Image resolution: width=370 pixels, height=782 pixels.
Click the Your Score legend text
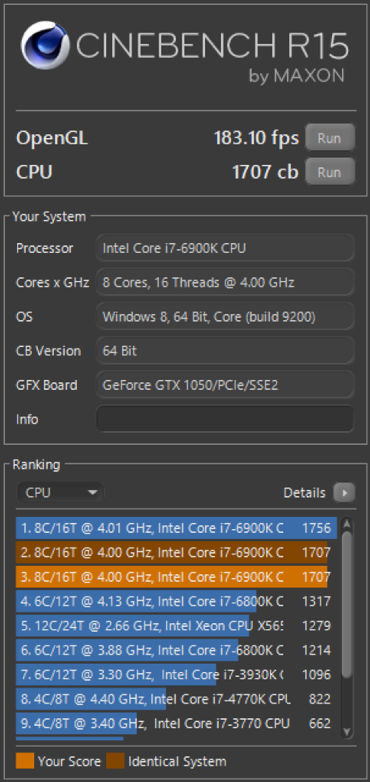click(x=69, y=761)
